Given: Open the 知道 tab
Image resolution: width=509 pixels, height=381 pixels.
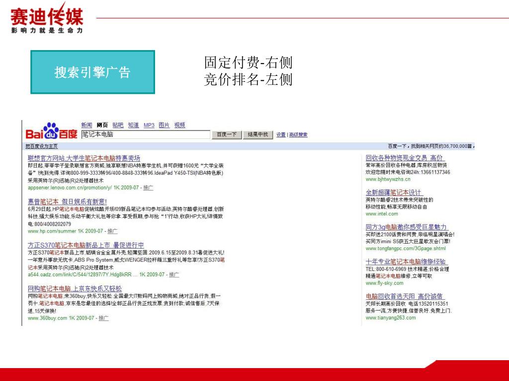Looking at the screenshot, I should (133, 125).
